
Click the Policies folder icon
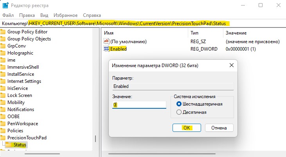[x=3, y=131]
